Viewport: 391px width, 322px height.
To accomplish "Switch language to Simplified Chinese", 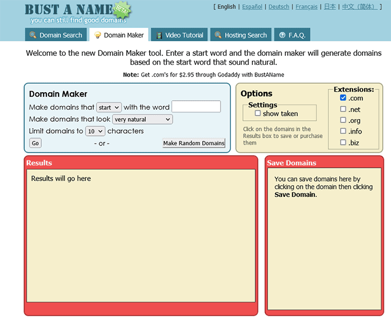I will pyautogui.click(x=360, y=7).
